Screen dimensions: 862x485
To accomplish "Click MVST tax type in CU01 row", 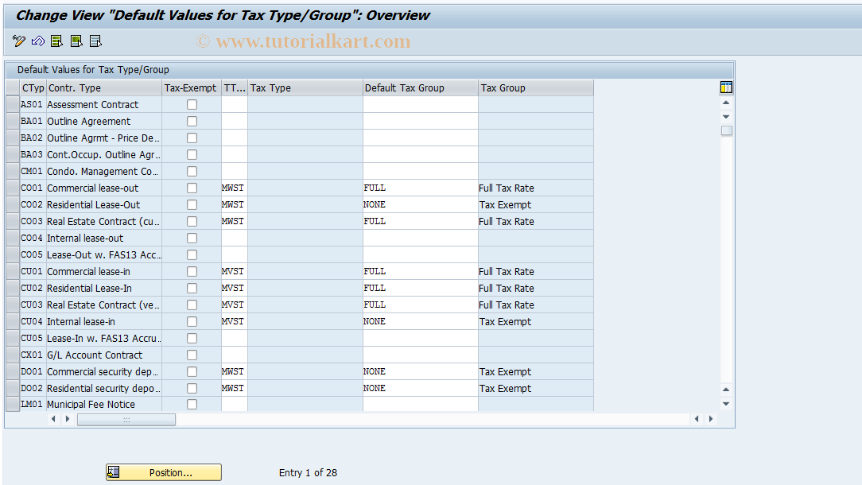I will pos(233,271).
